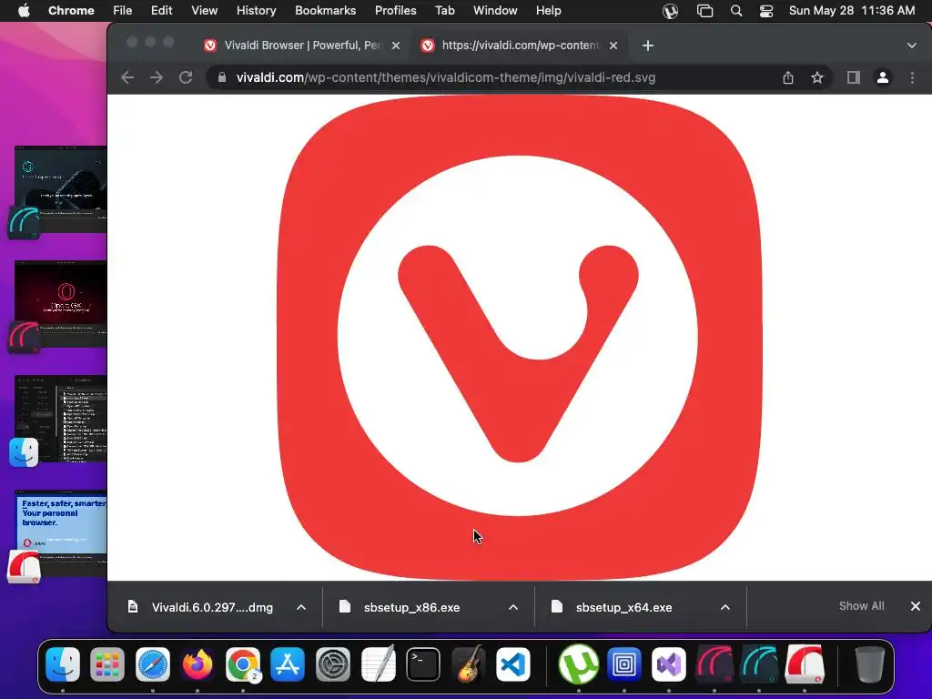
Task: Click the Chrome icon in the Dock
Action: [242, 664]
